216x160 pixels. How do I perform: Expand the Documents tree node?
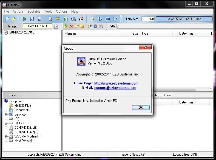coord(6,110)
